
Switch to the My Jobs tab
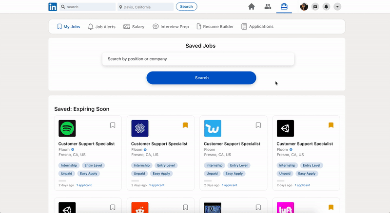[x=69, y=27]
